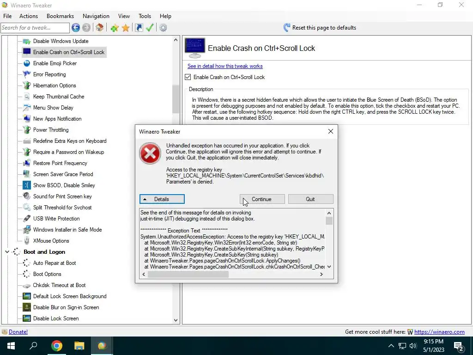Click the Back navigation arrow icon
Image resolution: width=473 pixels, height=355 pixels.
pos(76,28)
